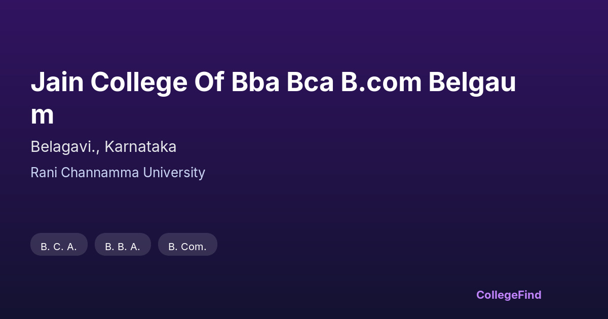Screen dimensions: 608x319
Task: Open the Rani Channamma University affiliation link
Action: pos(118,173)
